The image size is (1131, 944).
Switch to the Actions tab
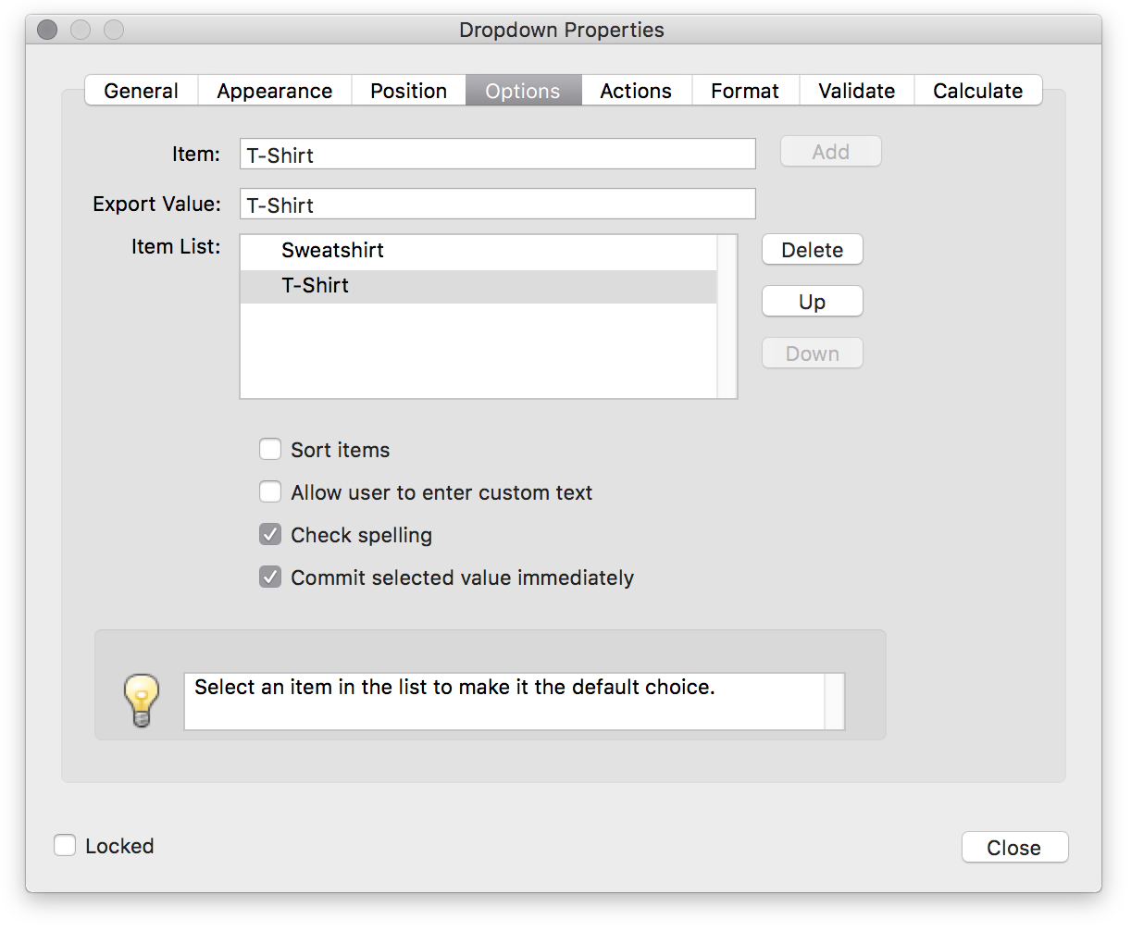(635, 90)
